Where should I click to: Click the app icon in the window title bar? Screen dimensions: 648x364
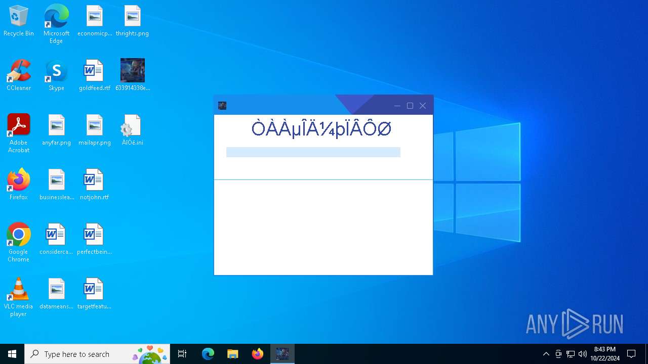click(222, 105)
